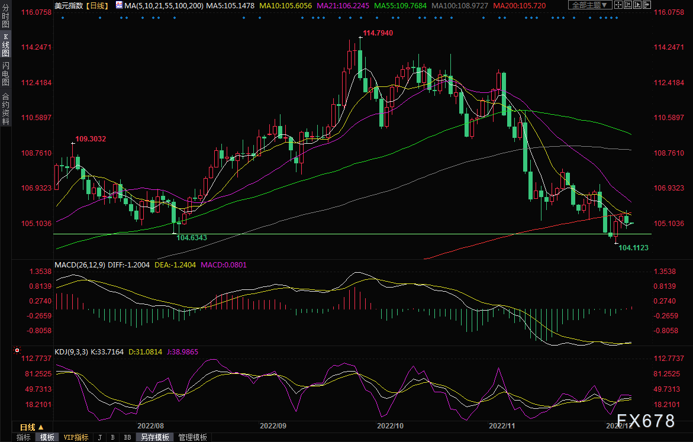The height and width of the screenshot is (442, 693).
Task: Open the VIP指标 tab
Action: (x=76, y=437)
